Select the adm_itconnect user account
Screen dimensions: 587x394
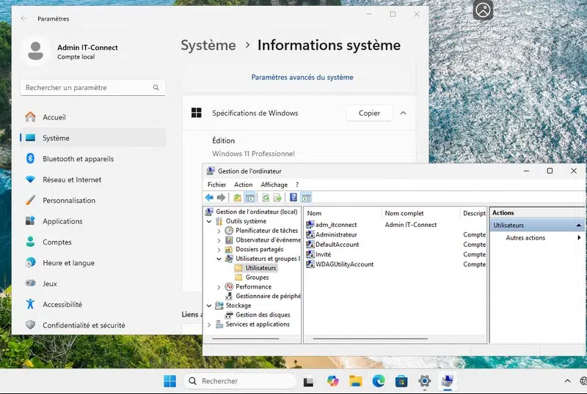(335, 225)
